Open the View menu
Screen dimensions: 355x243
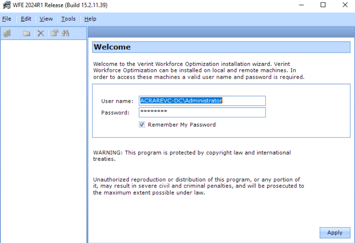46,19
